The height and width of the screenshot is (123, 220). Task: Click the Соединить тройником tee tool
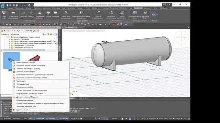click(x=40, y=15)
